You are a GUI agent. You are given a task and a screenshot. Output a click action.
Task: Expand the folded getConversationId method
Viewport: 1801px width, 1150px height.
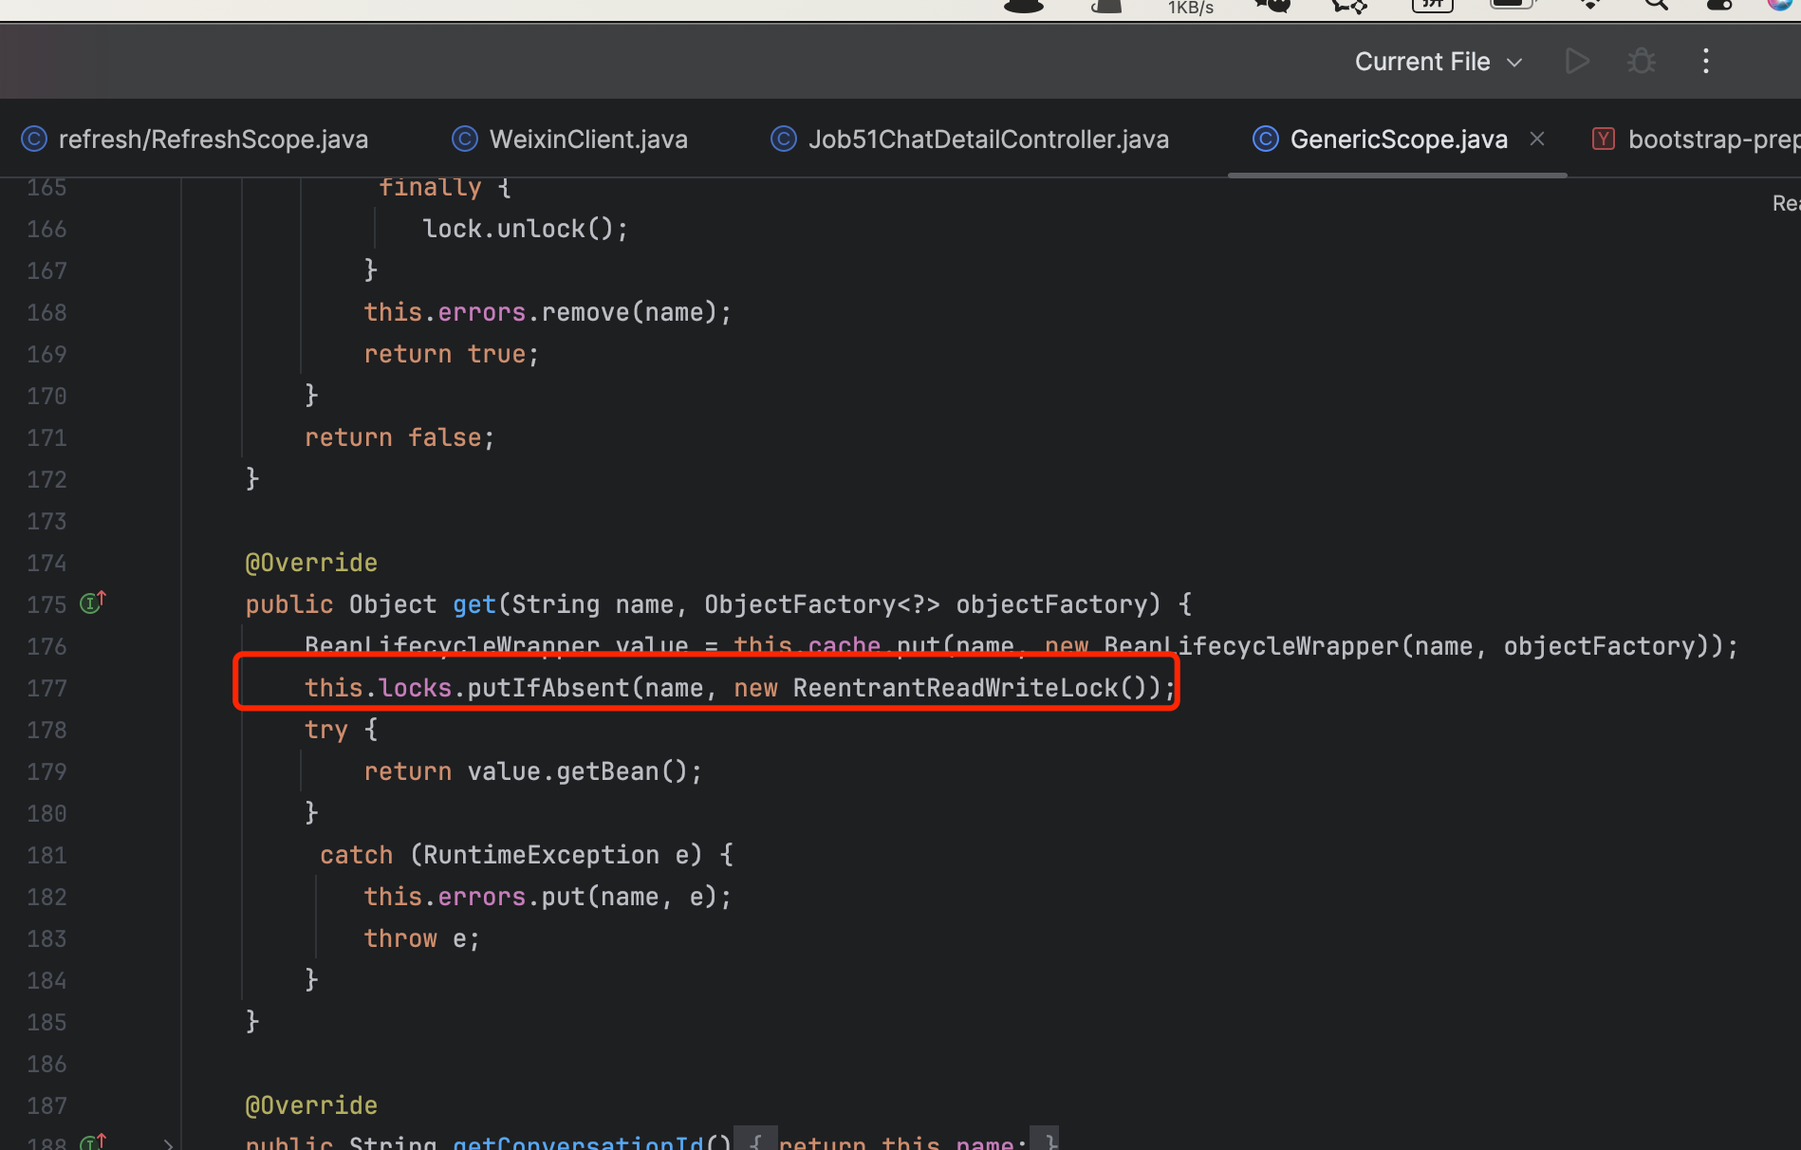168,1143
